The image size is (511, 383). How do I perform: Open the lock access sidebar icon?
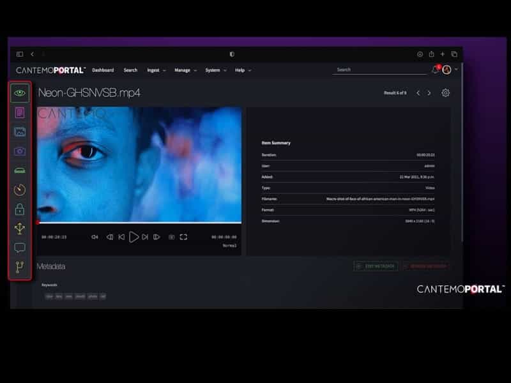point(20,209)
